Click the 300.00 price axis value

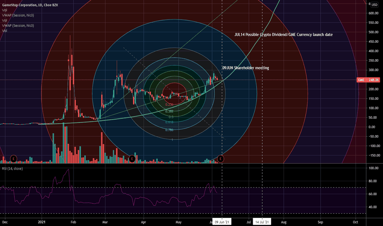(x=374, y=70)
